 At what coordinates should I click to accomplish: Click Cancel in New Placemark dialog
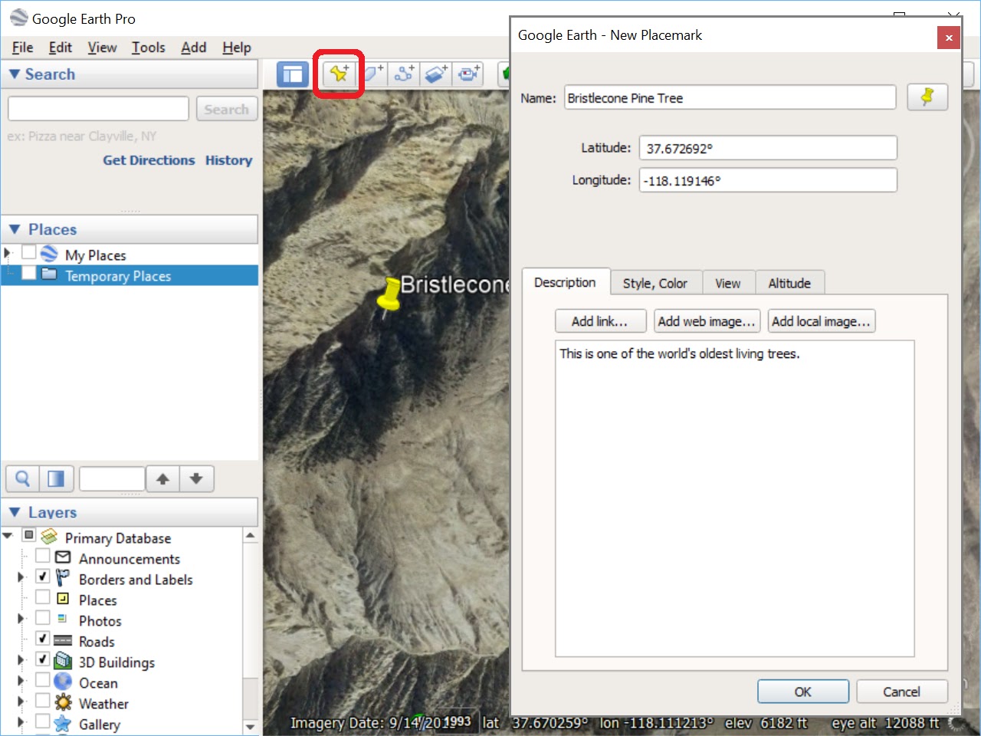tap(902, 692)
